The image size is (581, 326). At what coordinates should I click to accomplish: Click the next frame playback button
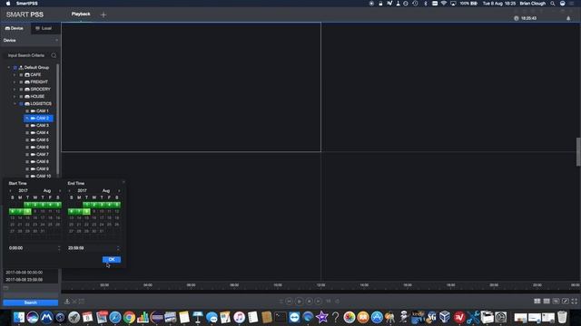click(319, 302)
